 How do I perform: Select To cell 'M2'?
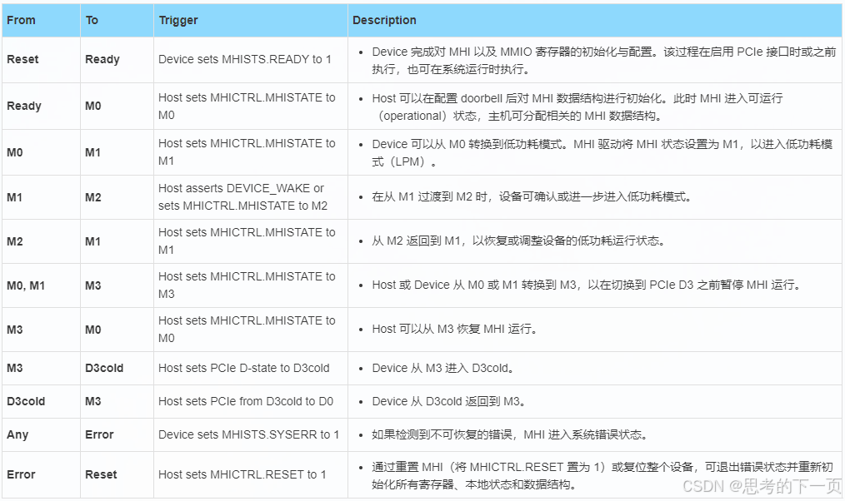tap(93, 197)
